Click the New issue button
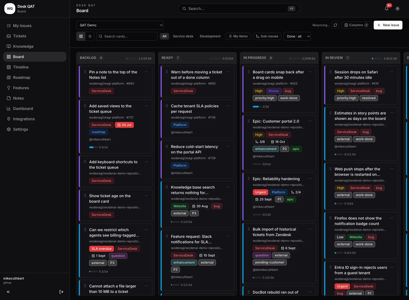409x300 pixels. click(388, 25)
